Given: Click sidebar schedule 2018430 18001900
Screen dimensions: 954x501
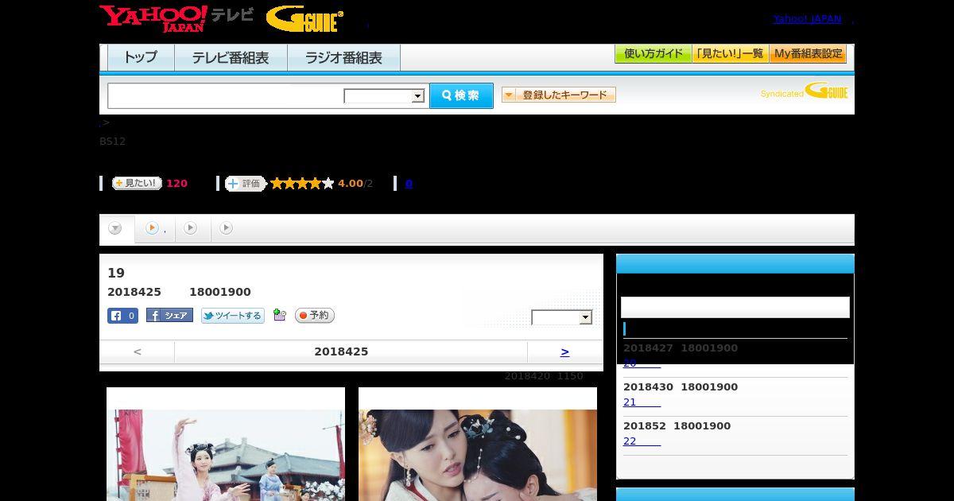Looking at the screenshot, I should (x=681, y=387).
